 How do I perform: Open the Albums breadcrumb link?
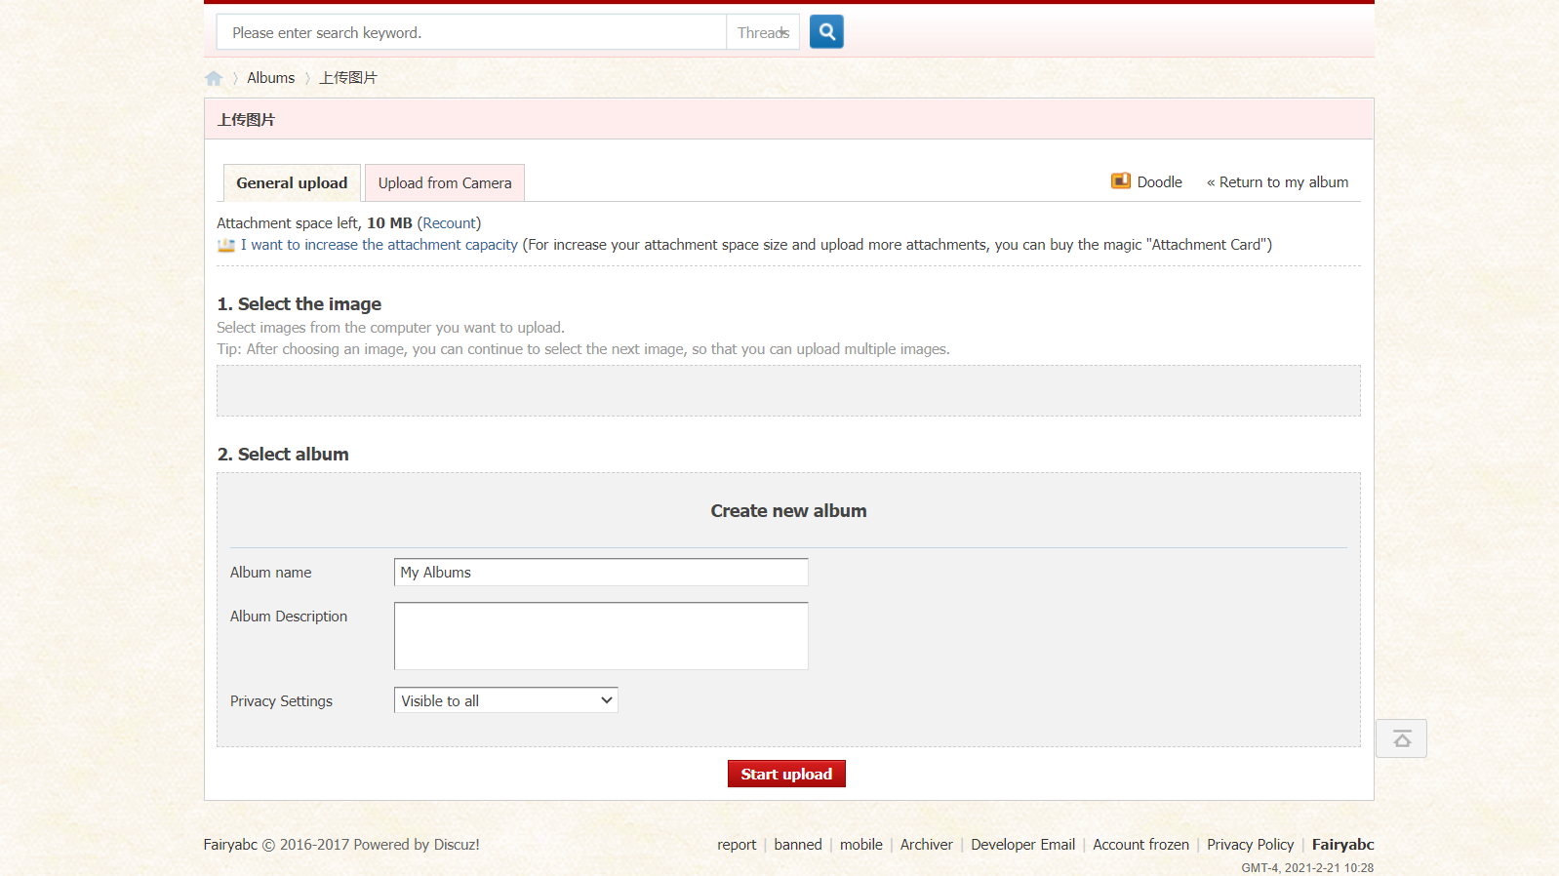pos(270,78)
